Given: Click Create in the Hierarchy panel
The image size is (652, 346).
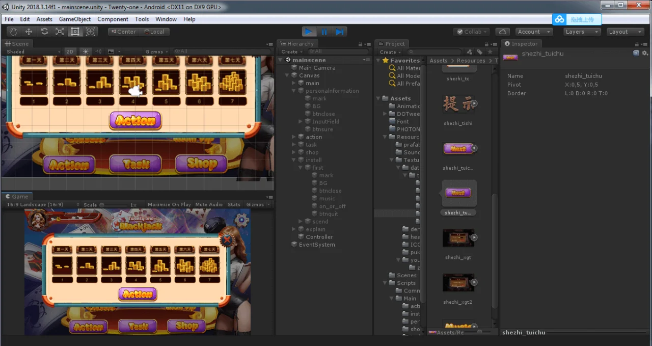Looking at the screenshot, I should point(291,52).
